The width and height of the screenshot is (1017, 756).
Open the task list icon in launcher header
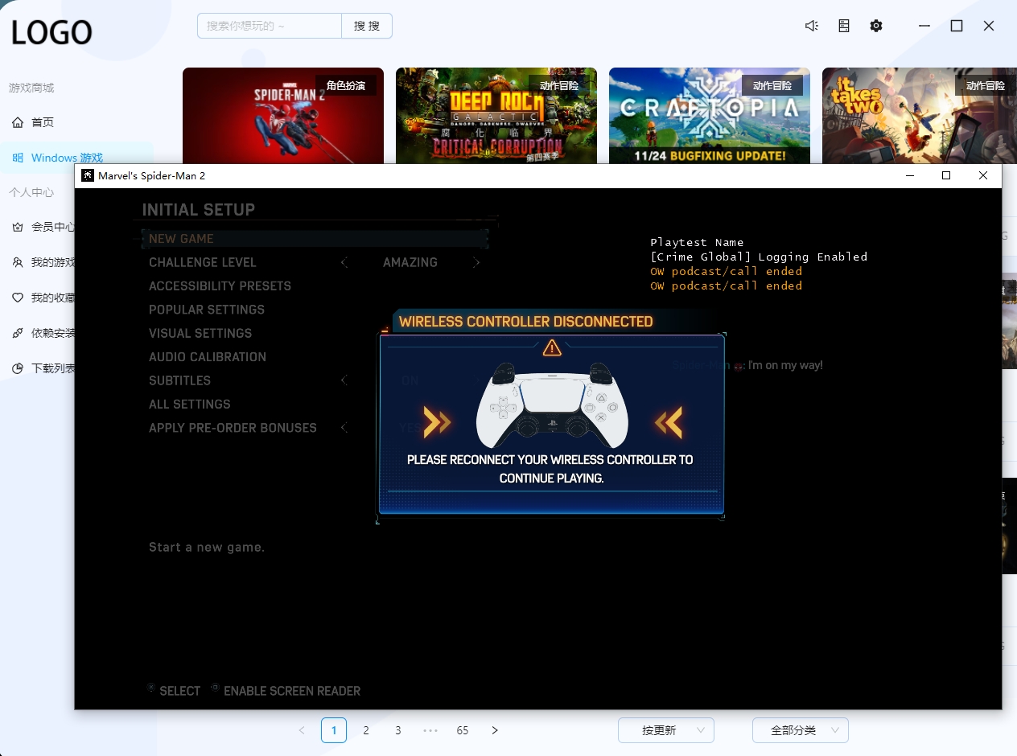844,26
